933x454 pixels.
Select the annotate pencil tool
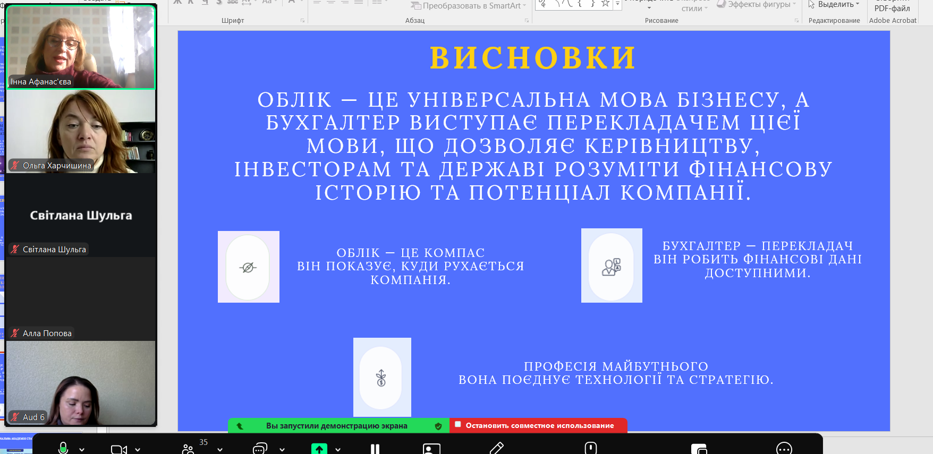pyautogui.click(x=496, y=449)
